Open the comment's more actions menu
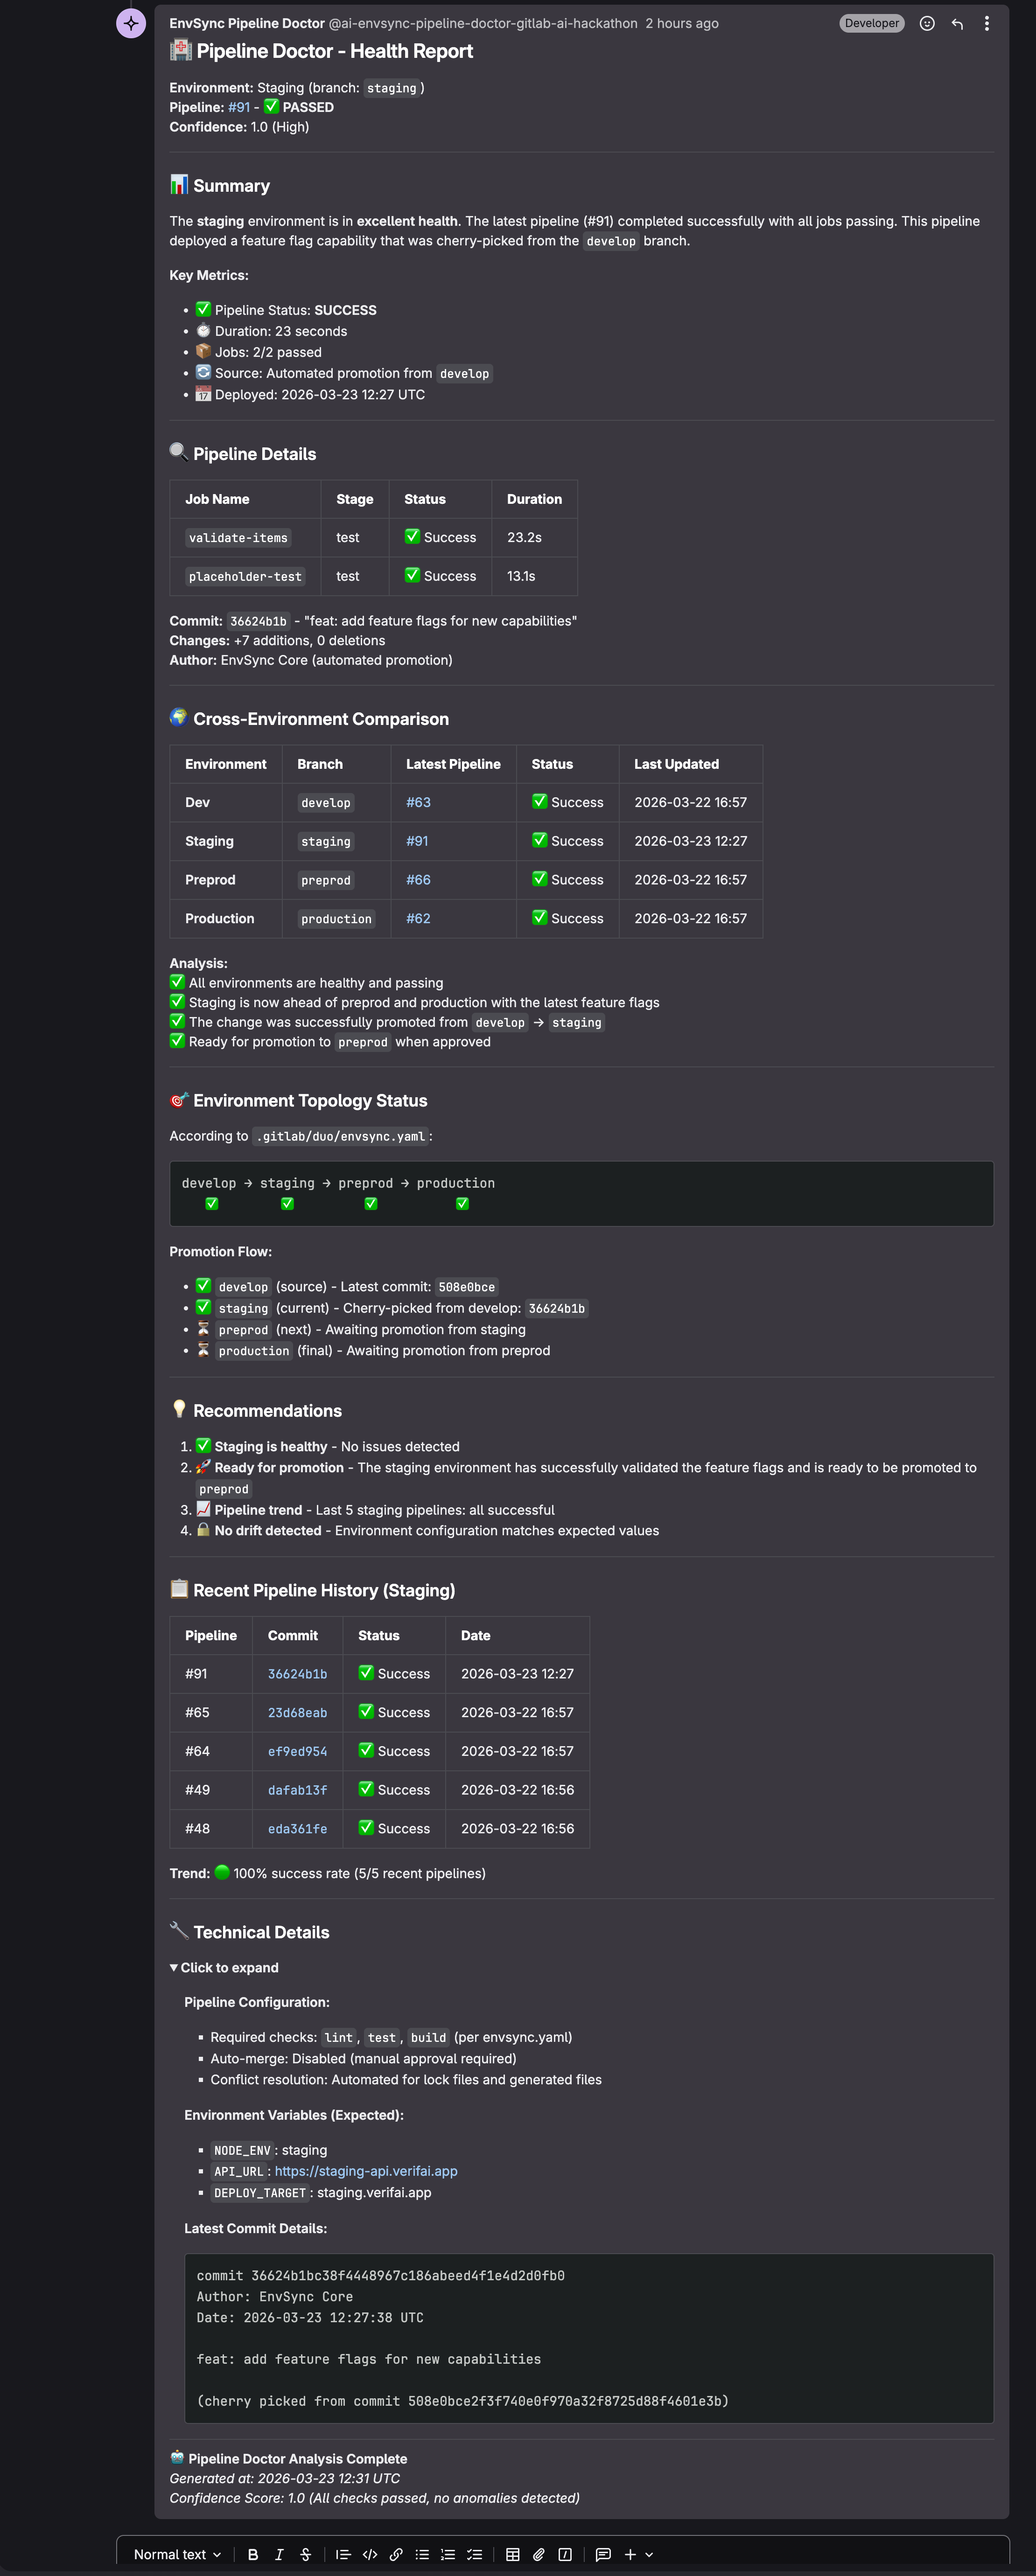The image size is (1036, 2576). [x=986, y=23]
